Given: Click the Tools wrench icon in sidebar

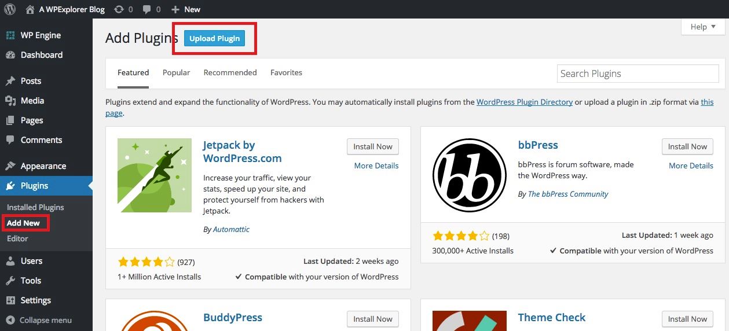Looking at the screenshot, I should [10, 281].
